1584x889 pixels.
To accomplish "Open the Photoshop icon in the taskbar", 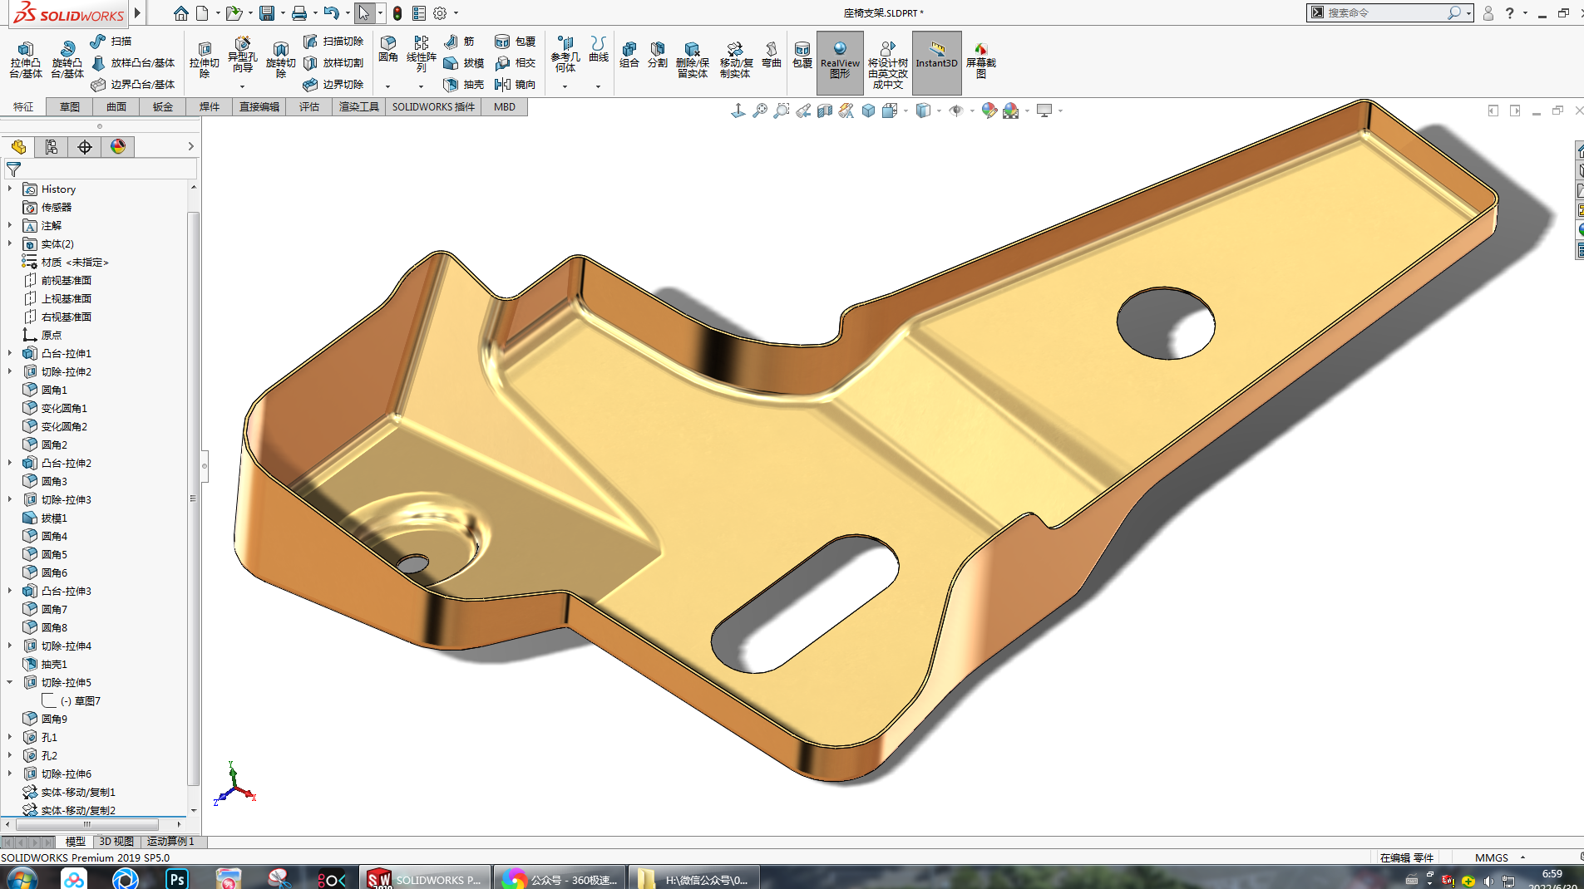I will point(176,879).
